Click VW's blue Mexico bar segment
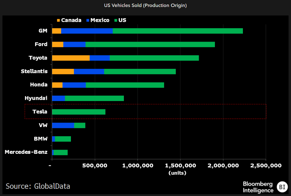Screen dimensions: 291x196 coord(63,125)
